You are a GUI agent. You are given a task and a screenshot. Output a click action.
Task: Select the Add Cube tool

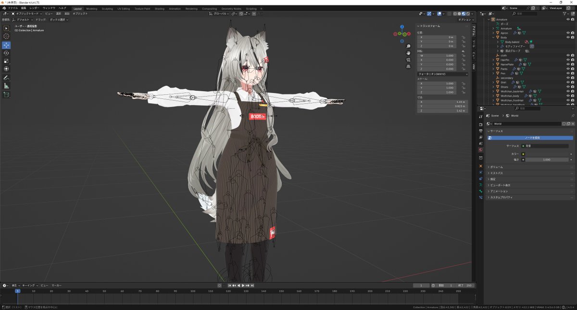coord(6,95)
